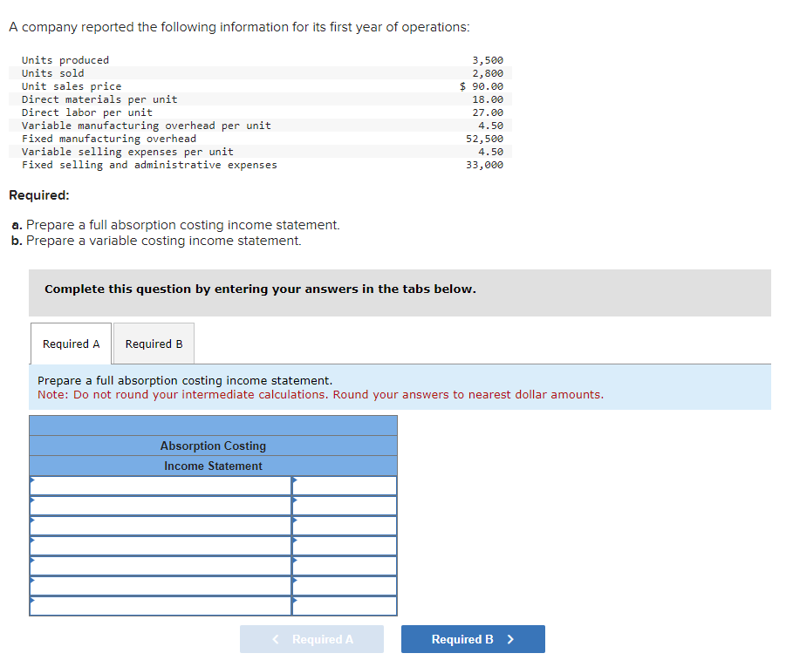Image resolution: width=793 pixels, height=667 pixels.
Task: Click the blue Required B next button
Action: click(x=473, y=639)
